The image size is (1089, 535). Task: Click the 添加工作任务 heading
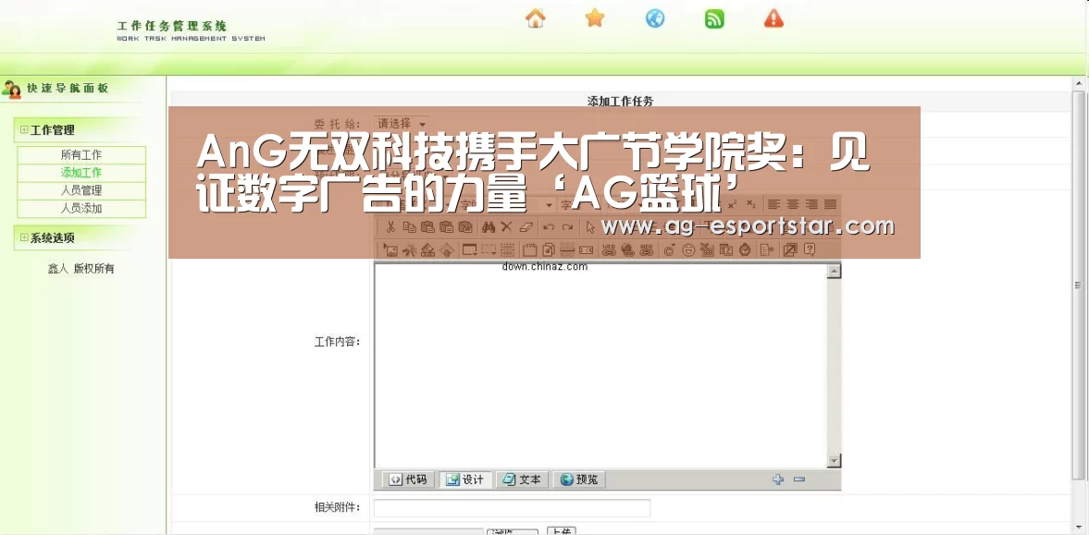(x=620, y=102)
